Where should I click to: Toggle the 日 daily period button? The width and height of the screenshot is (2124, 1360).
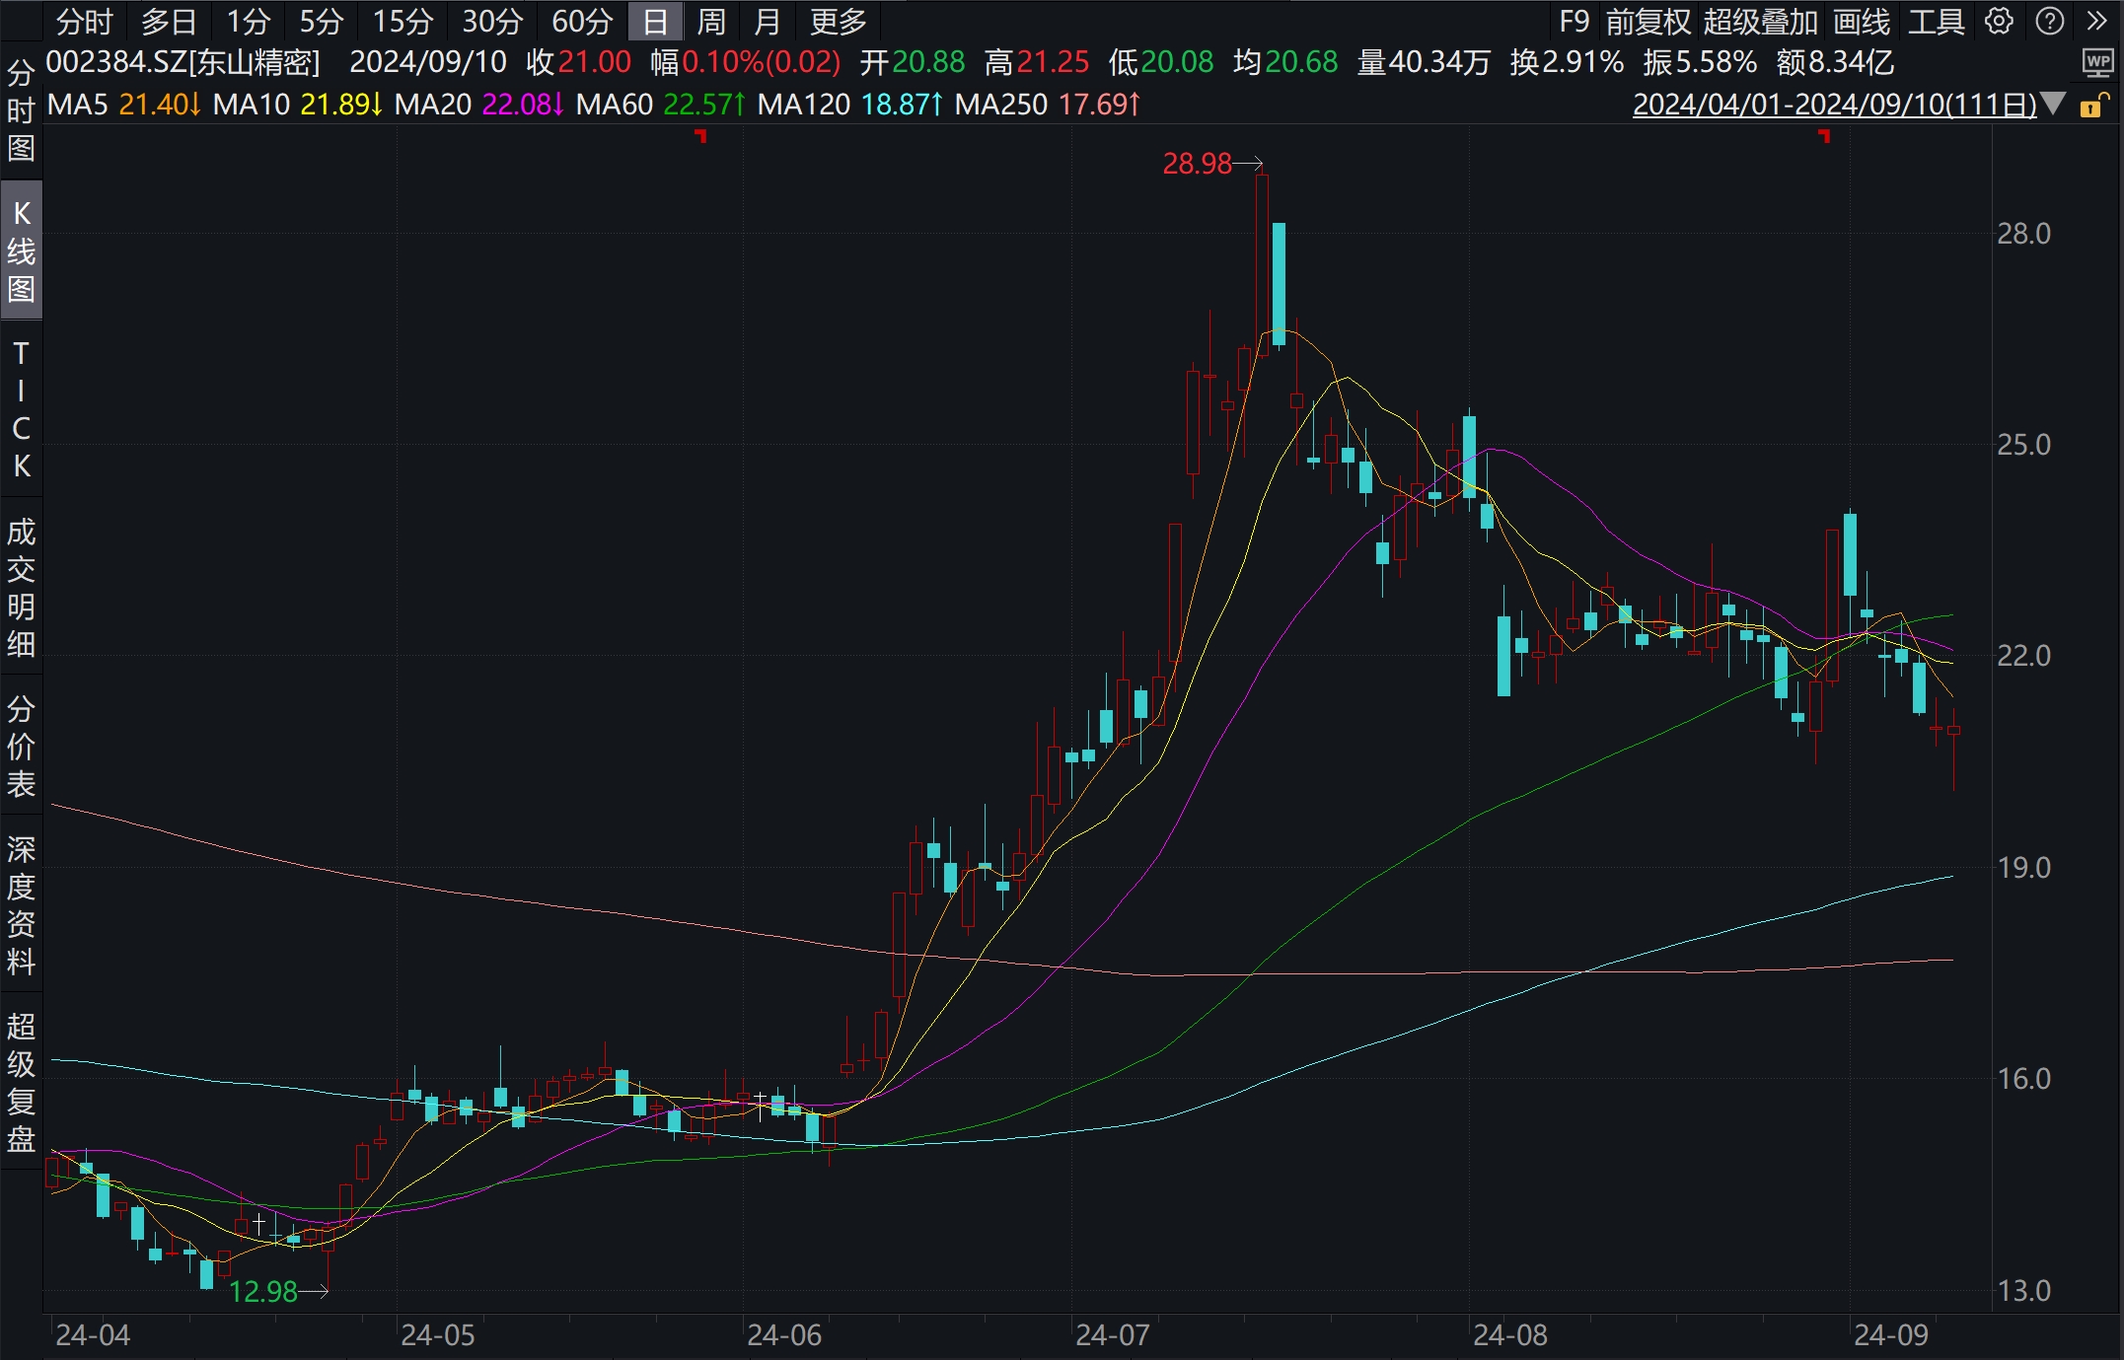point(655,21)
